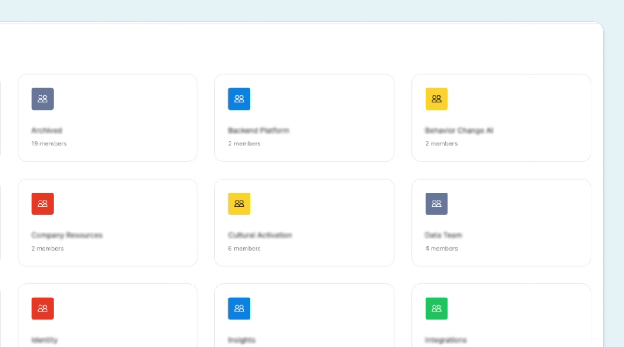Click "6 members" under Cultural Activation

pyautogui.click(x=244, y=248)
